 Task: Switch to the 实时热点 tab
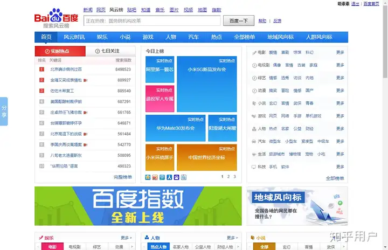click(60, 51)
